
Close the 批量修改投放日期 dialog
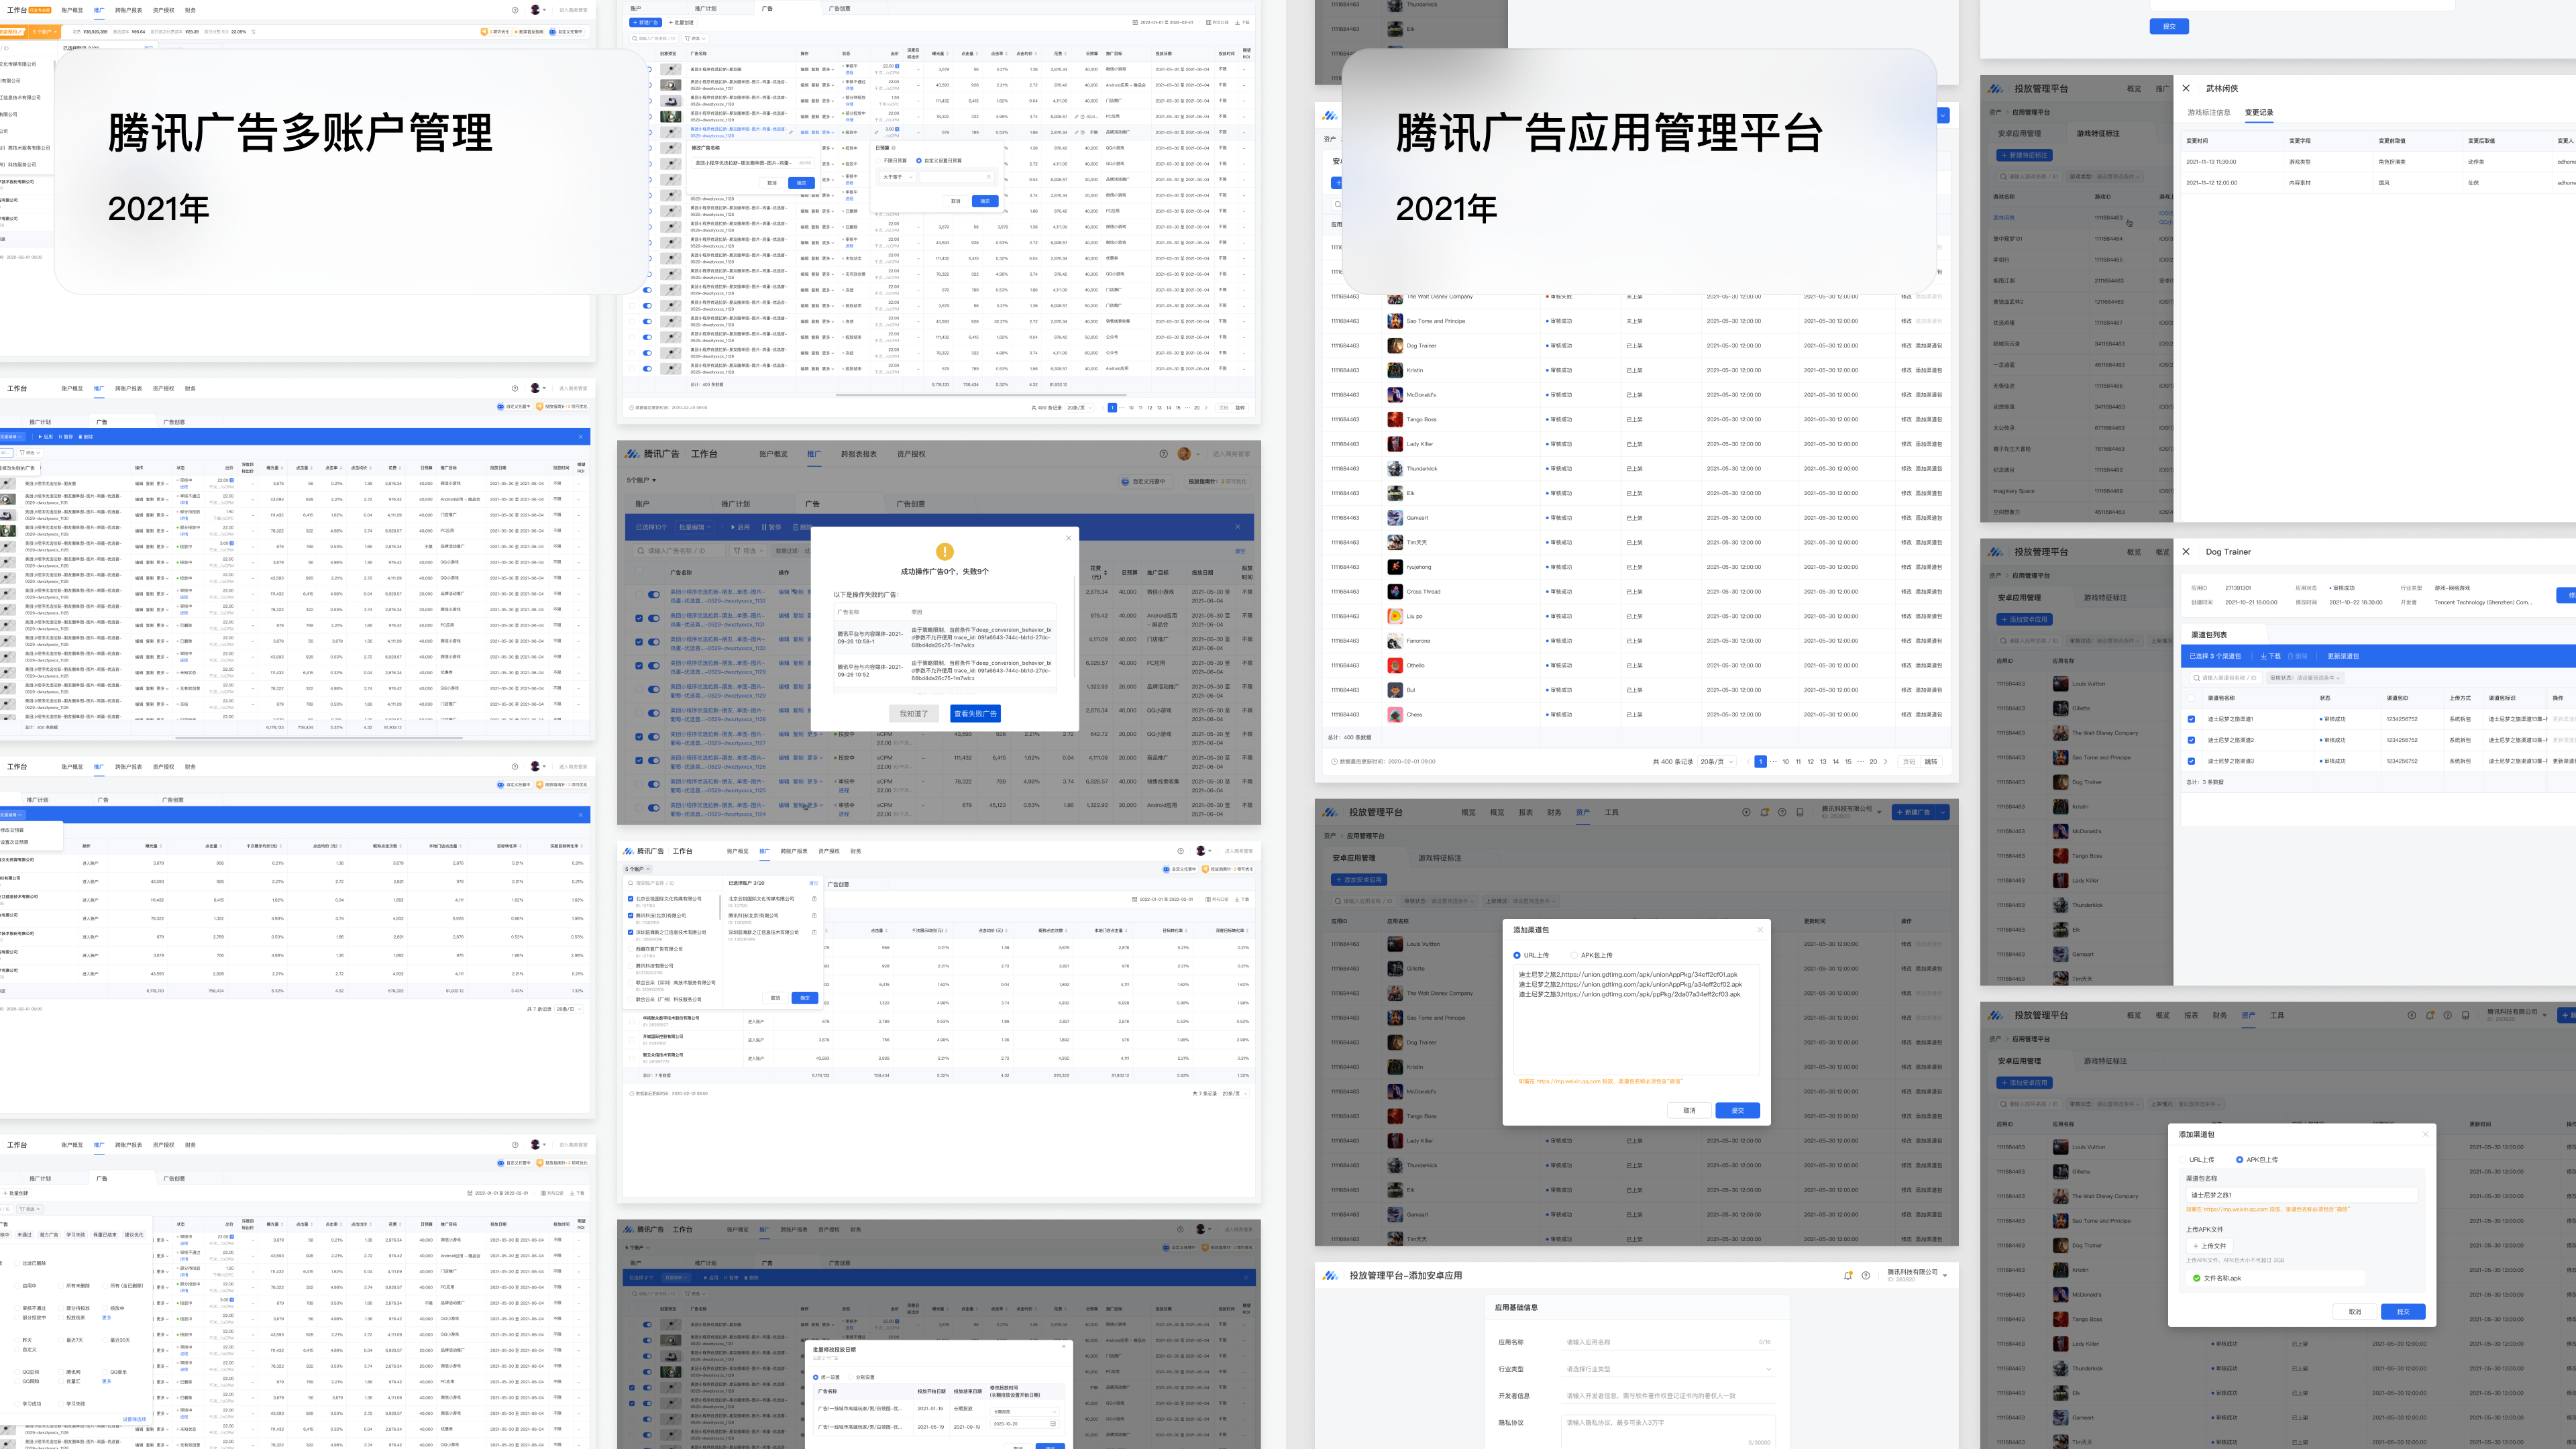click(x=1063, y=1346)
